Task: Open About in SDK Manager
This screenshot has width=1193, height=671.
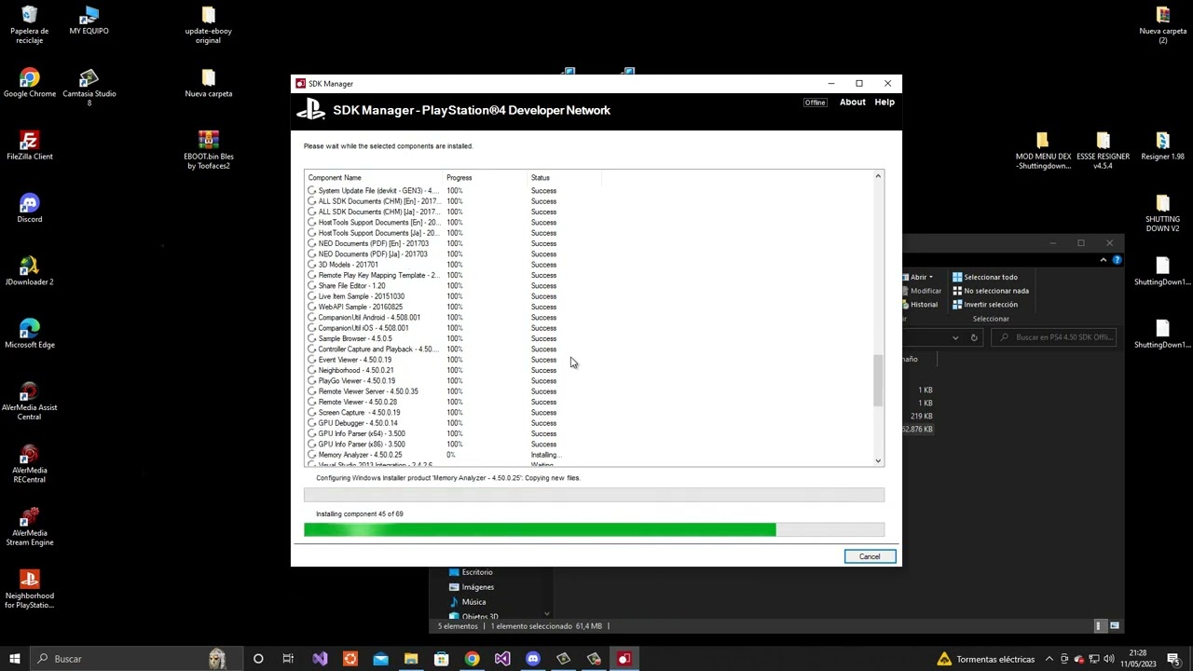Action: coord(852,103)
